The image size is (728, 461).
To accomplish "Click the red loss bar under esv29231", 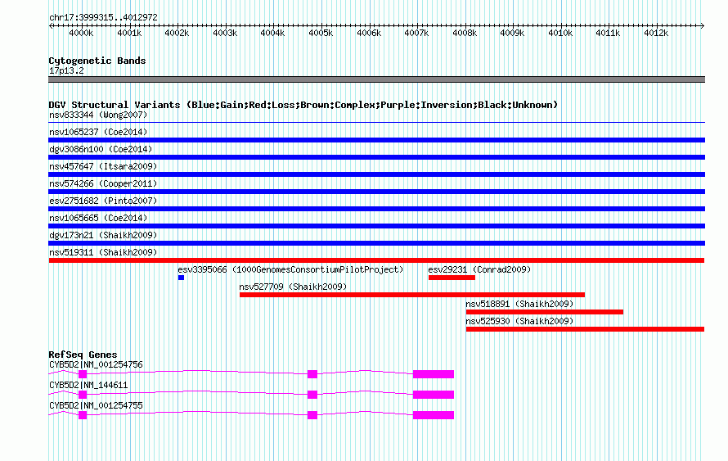I will click(x=452, y=278).
